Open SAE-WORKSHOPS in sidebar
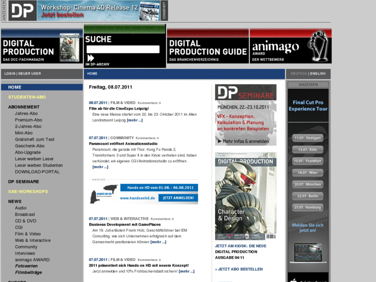Screen dimensions: 376x282 coord(28,191)
